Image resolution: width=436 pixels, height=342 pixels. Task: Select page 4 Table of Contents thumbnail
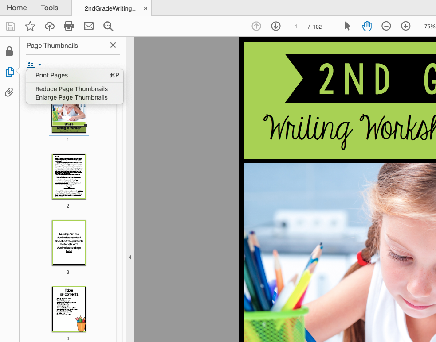(x=69, y=309)
